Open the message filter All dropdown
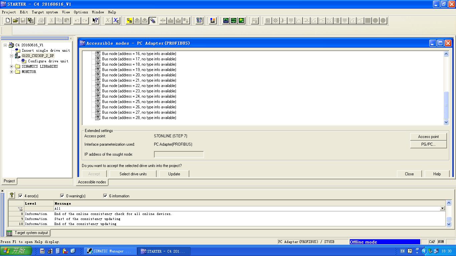 point(442,209)
